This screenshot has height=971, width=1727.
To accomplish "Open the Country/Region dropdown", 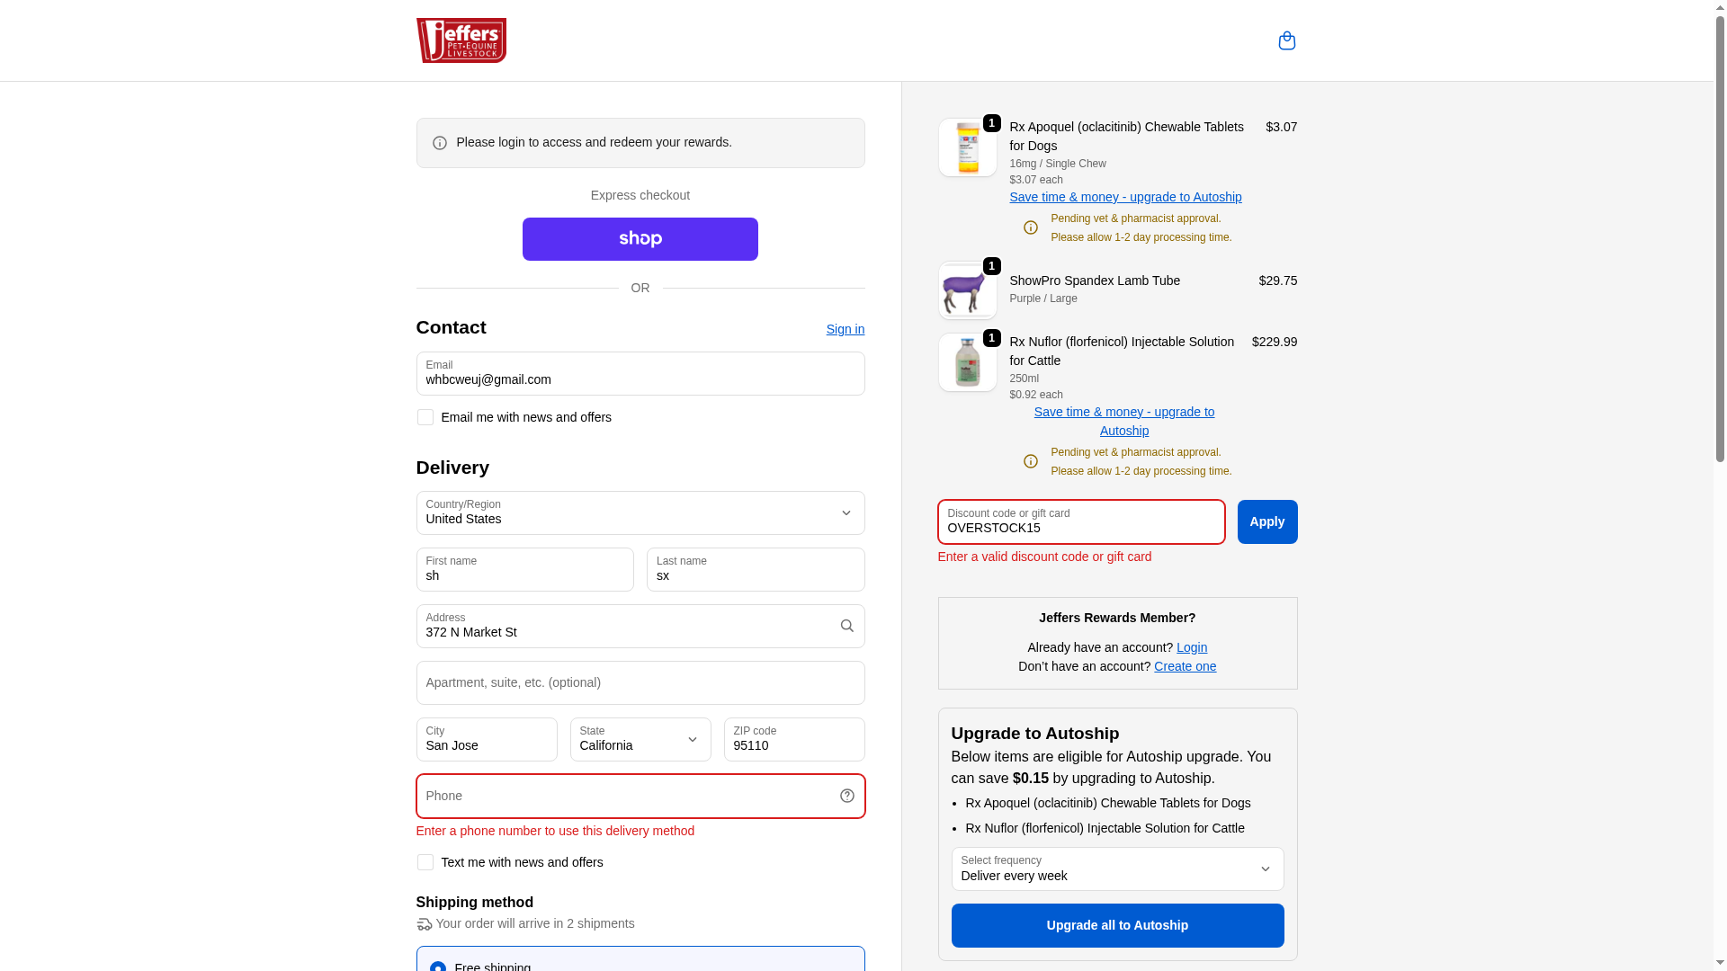I will click(640, 512).
